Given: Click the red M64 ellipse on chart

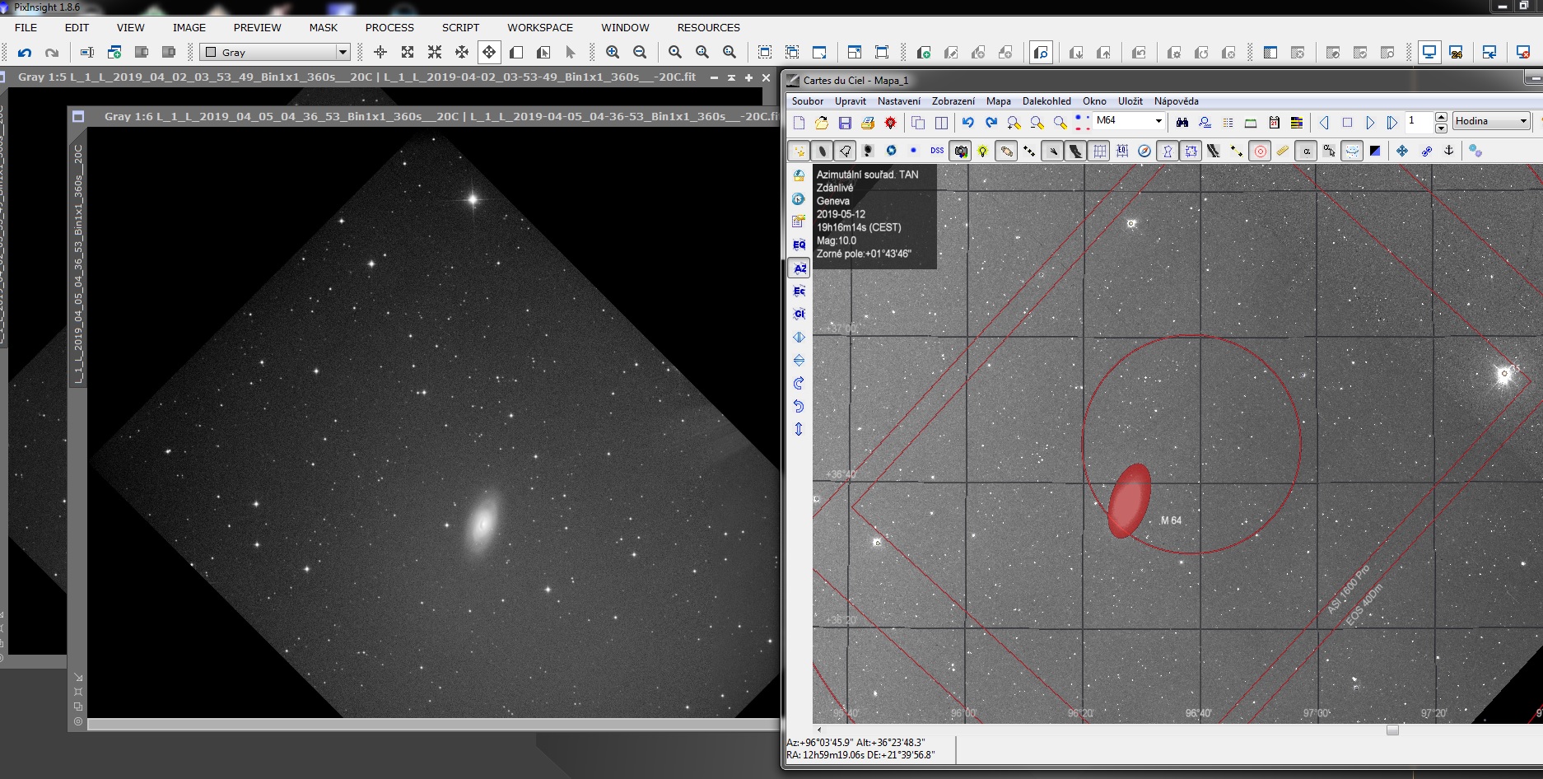Looking at the screenshot, I should (1129, 501).
